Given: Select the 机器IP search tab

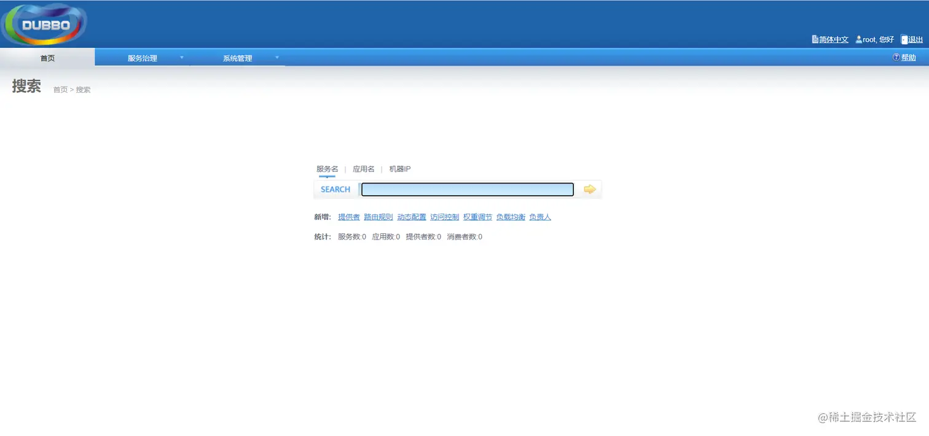Looking at the screenshot, I should coord(400,169).
